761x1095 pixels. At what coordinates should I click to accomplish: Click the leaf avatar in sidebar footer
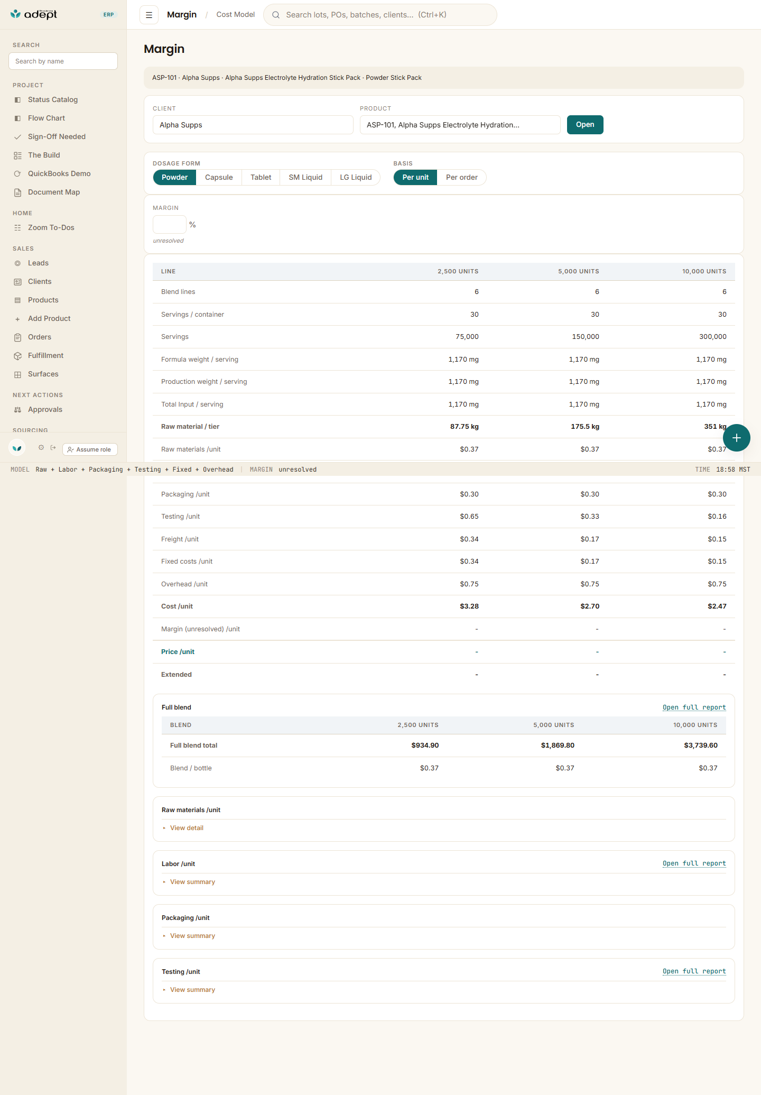coord(17,448)
